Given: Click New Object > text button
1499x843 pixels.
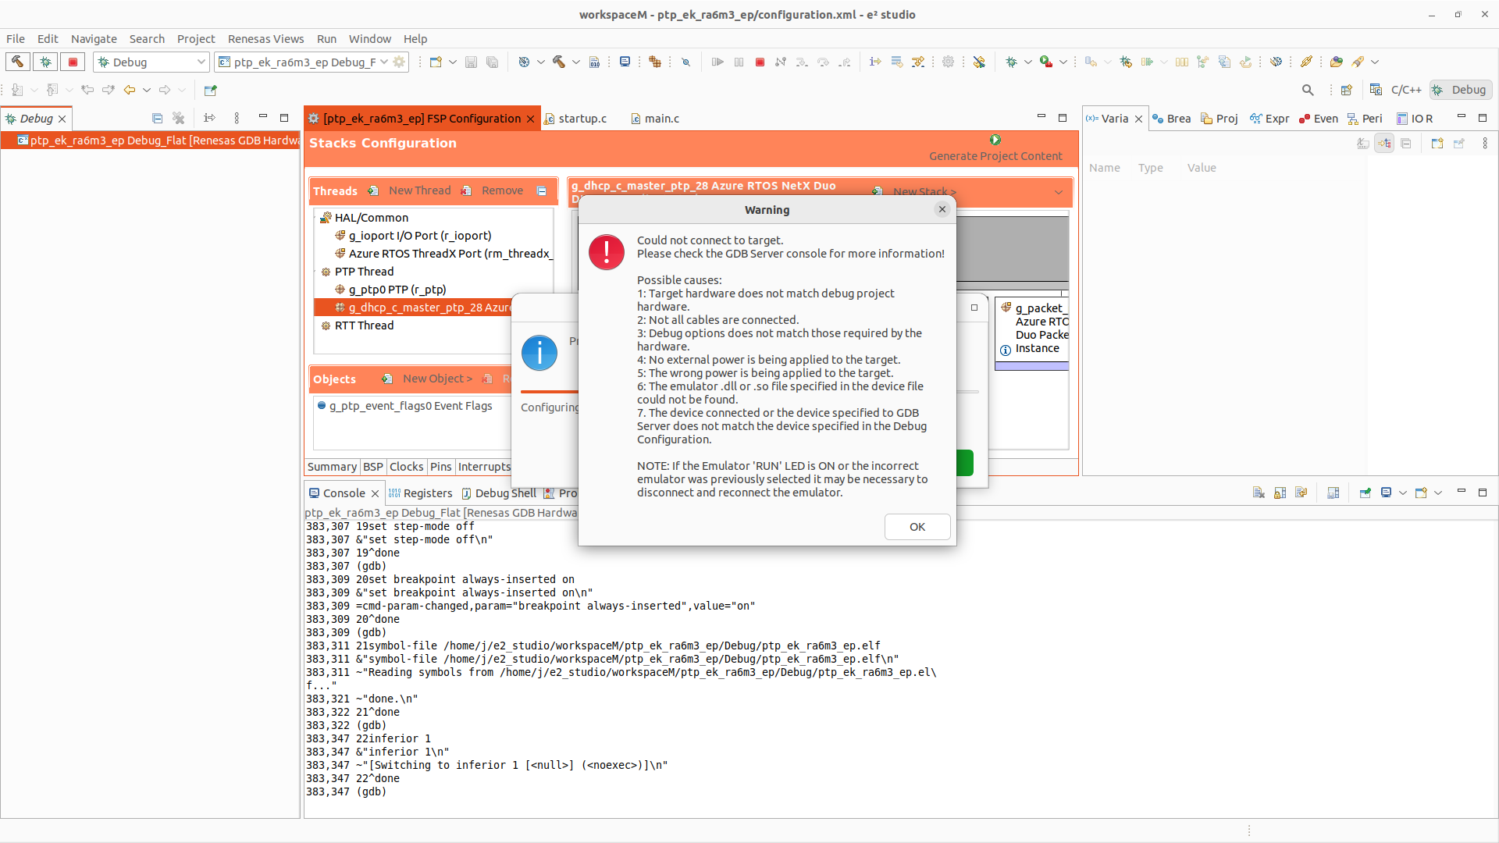Looking at the screenshot, I should click(437, 379).
